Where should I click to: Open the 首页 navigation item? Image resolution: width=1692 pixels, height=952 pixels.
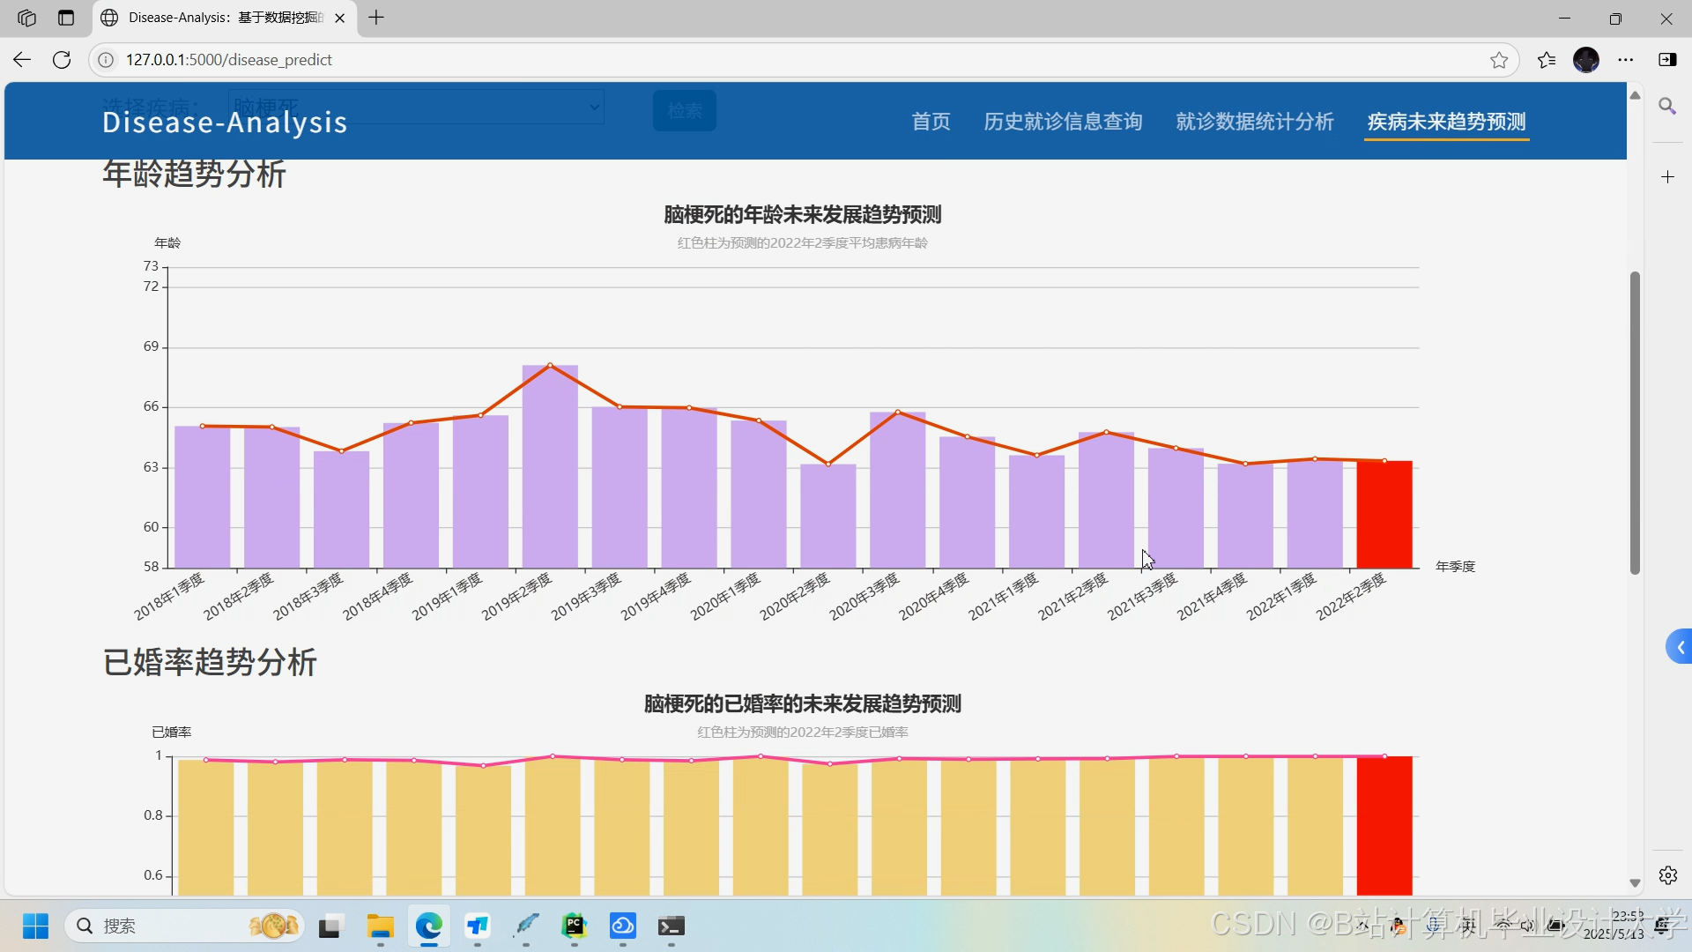931,122
